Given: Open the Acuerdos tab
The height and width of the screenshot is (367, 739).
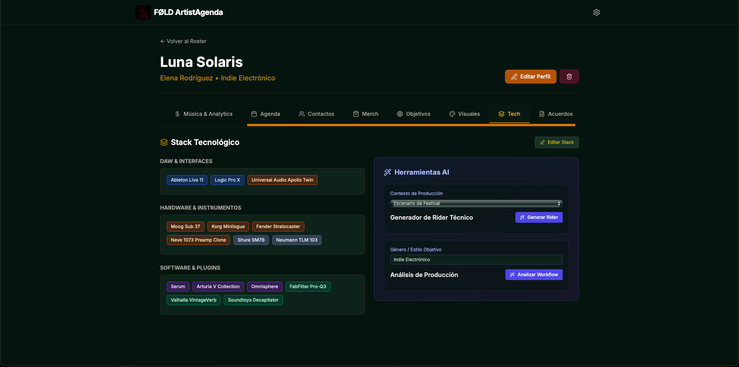Looking at the screenshot, I should coord(556,114).
